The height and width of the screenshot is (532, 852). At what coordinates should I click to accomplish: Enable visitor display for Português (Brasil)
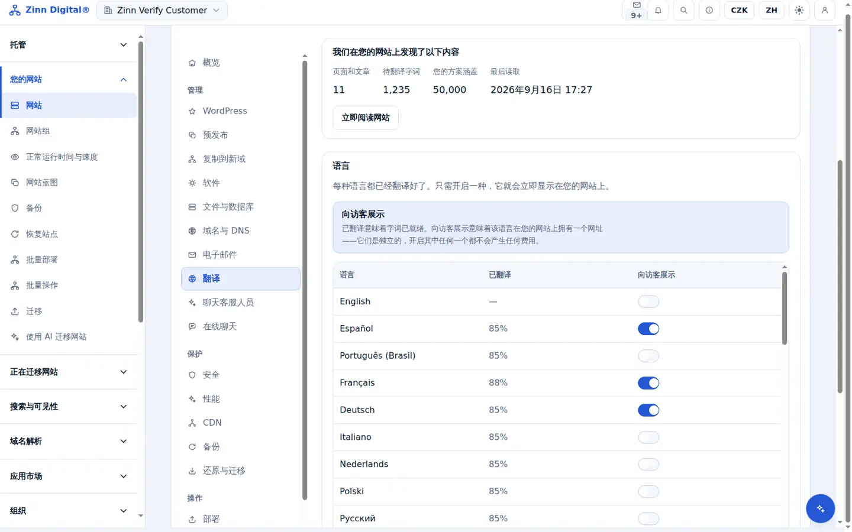648,356
